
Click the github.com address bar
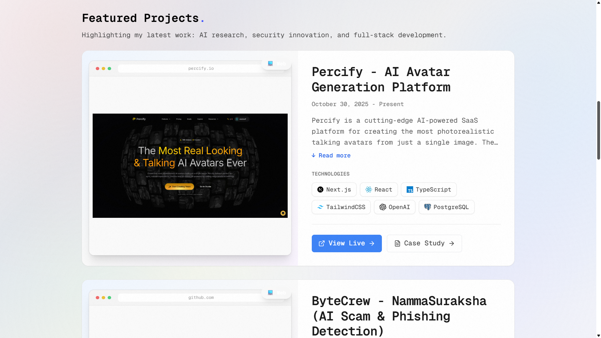[x=201, y=298]
